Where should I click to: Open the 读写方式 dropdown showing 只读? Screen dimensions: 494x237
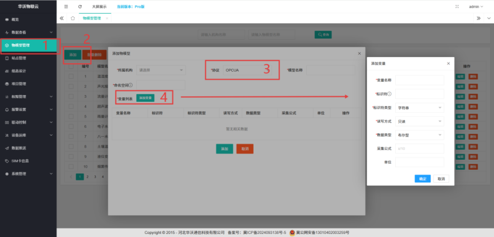(x=420, y=122)
